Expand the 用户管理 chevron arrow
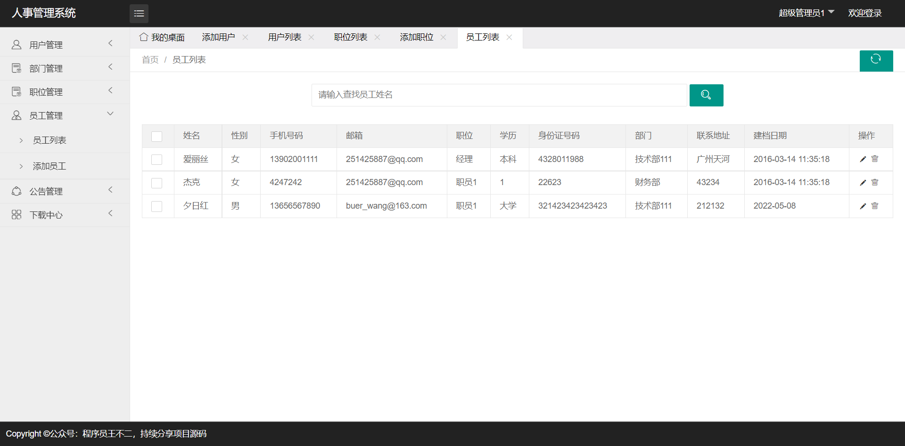Image resolution: width=905 pixels, height=446 pixels. [110, 43]
